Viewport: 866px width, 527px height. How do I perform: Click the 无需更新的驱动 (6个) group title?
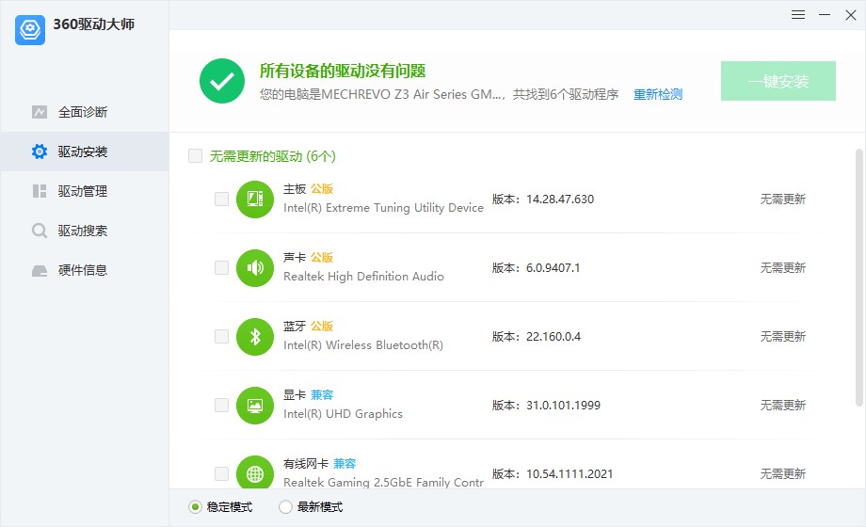[x=272, y=156]
